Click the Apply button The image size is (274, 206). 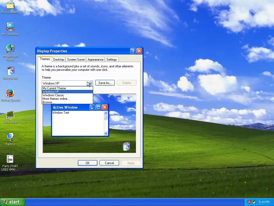[x=131, y=163]
